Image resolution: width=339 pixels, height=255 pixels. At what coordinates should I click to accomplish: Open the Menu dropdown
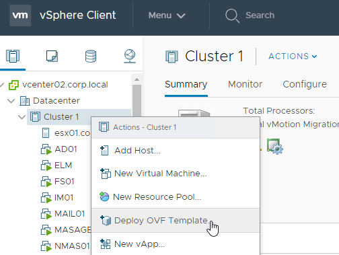pos(167,15)
